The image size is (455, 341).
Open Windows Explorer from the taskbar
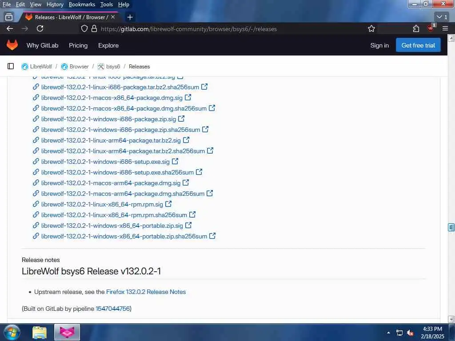pos(40,333)
